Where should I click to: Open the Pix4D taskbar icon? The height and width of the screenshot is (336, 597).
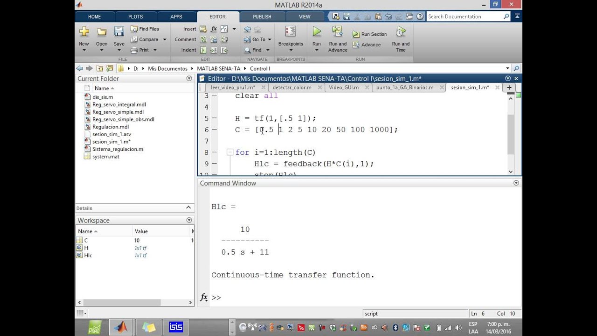94,327
